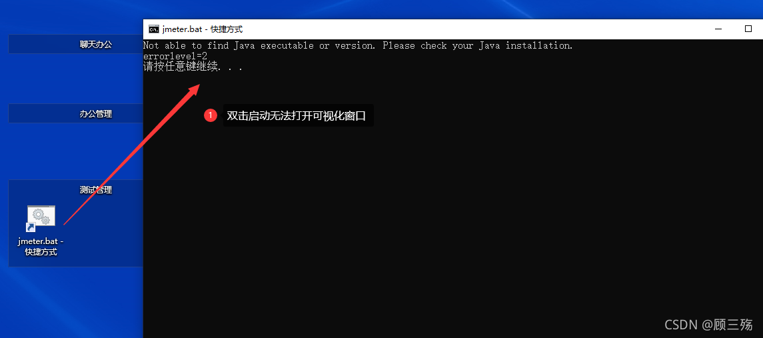The image size is (763, 338).
Task: Click the cmd icon in console title bar
Action: tap(153, 29)
